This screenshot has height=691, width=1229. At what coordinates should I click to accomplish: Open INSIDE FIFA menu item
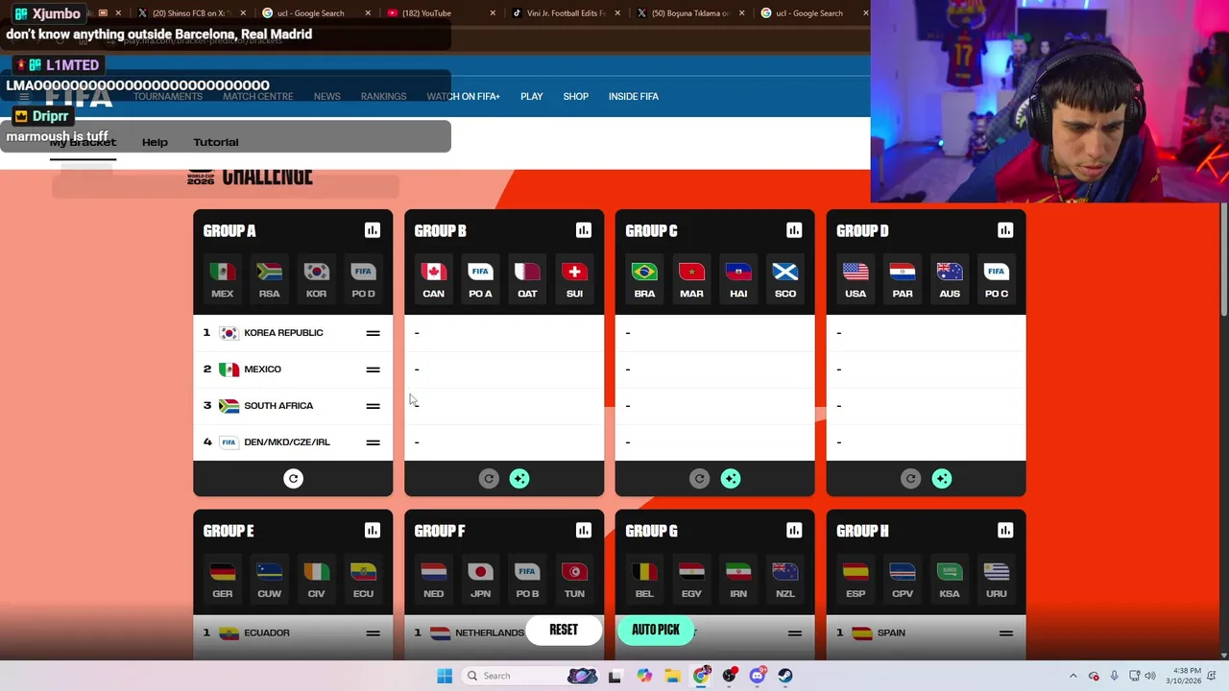click(634, 96)
